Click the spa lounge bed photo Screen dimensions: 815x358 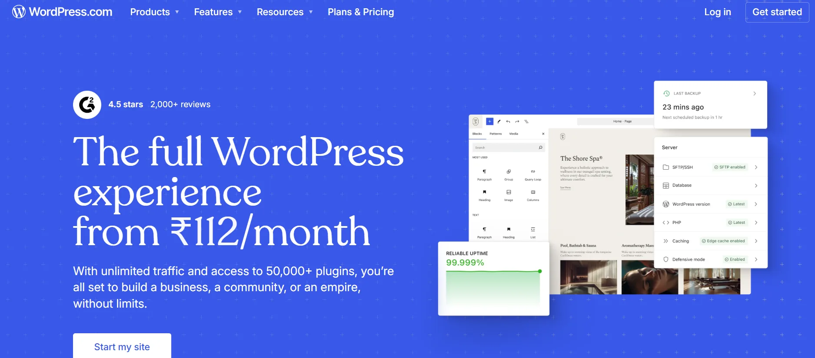click(639, 190)
